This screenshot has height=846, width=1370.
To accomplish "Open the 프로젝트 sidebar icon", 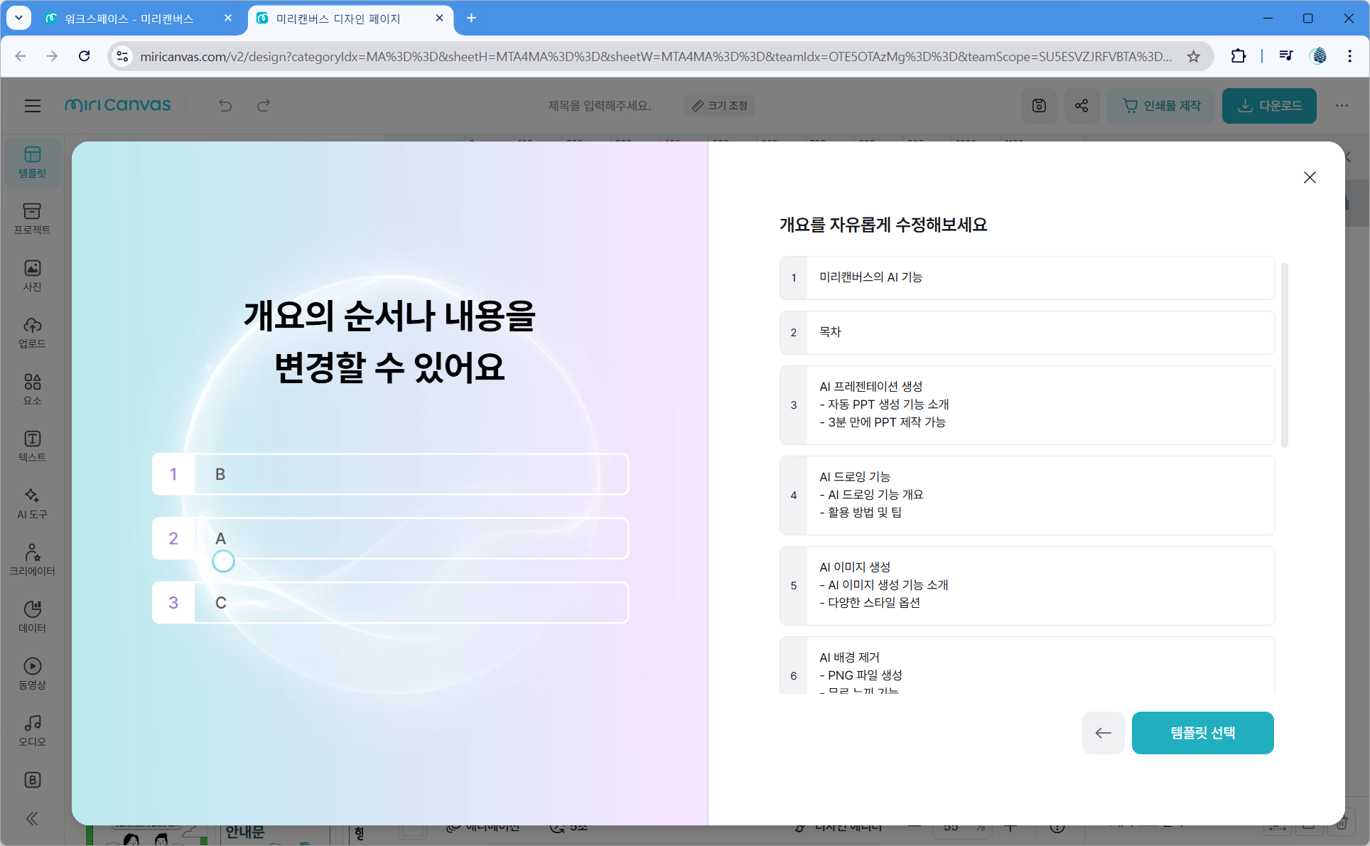I will (32, 218).
